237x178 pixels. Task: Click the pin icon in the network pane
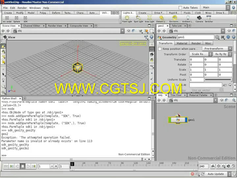click(x=222, y=100)
